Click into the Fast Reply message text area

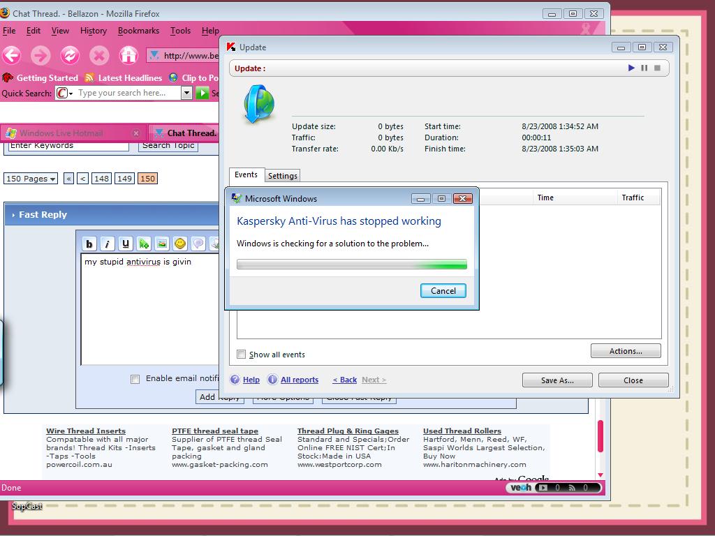(x=151, y=309)
